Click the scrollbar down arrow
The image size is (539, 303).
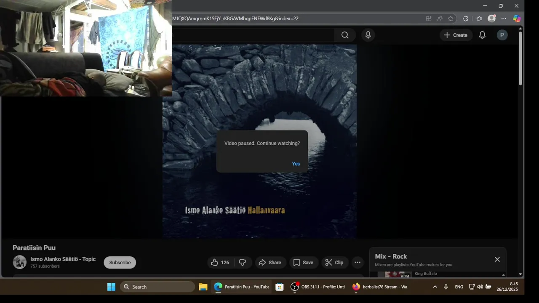(520, 274)
